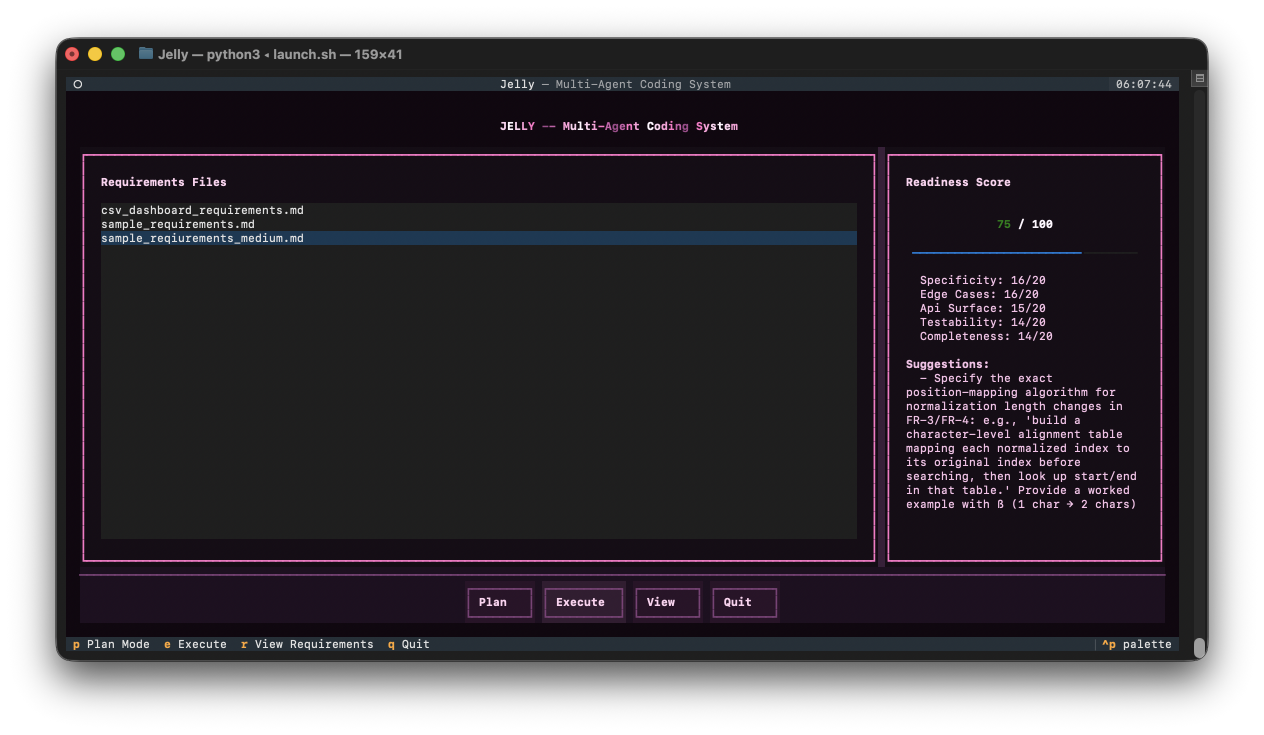Click the 'e Execute' footer shortcut
The height and width of the screenshot is (735, 1264).
[195, 644]
